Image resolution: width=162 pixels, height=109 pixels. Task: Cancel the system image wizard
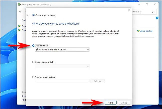point(124,103)
